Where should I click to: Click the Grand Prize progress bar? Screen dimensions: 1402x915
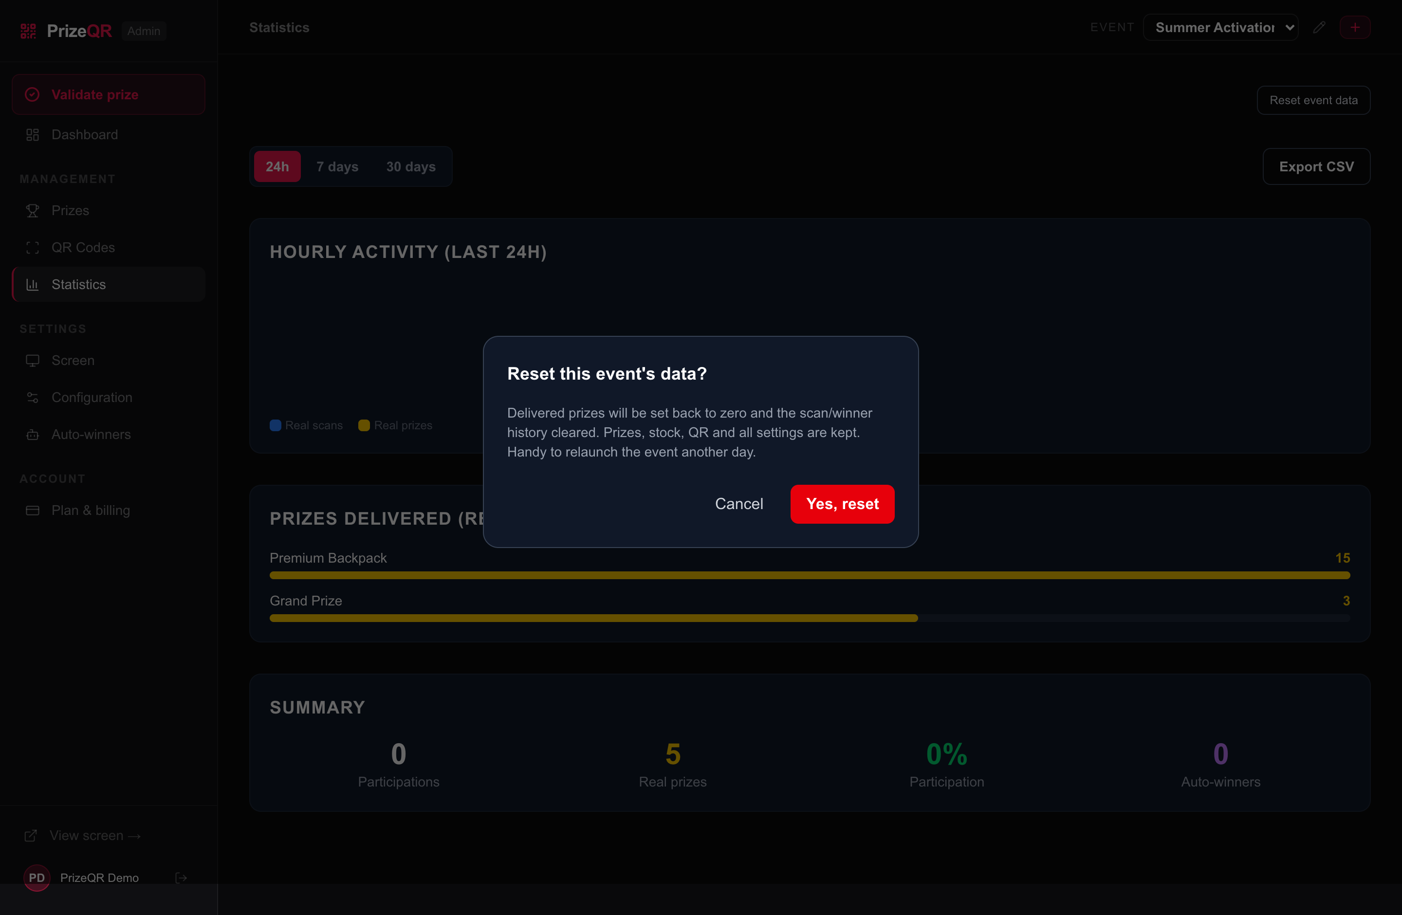point(810,618)
